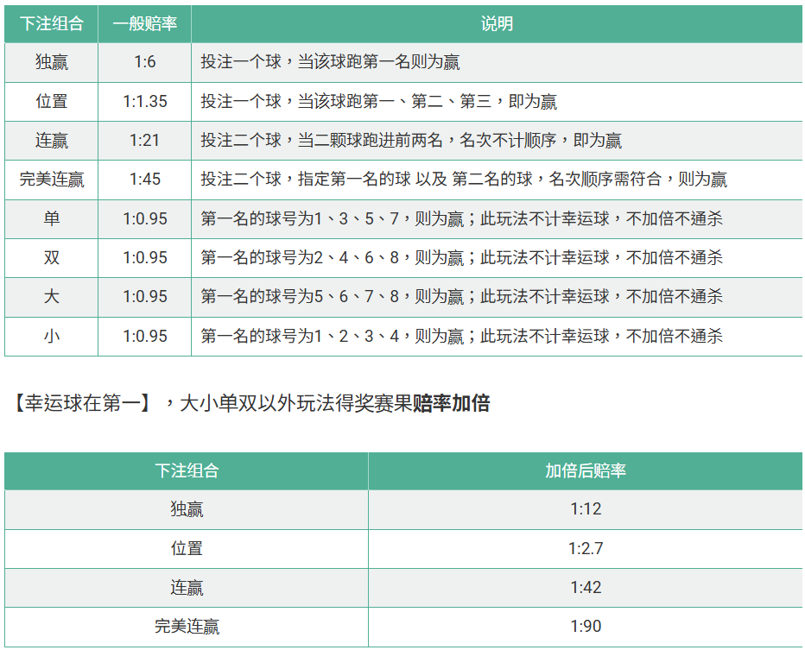Click the 1:2.7 doubled odds value
The image size is (805, 650).
point(586,548)
